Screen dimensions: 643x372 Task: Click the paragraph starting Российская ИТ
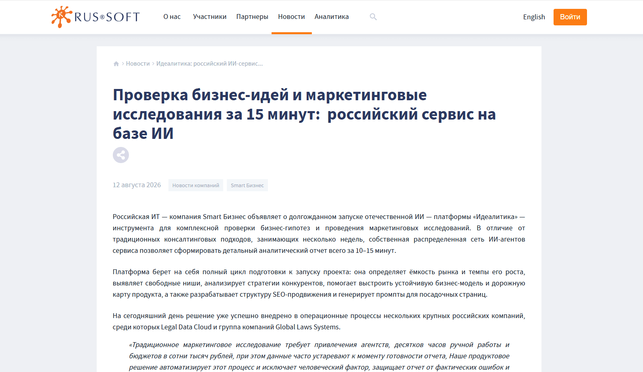click(x=319, y=234)
